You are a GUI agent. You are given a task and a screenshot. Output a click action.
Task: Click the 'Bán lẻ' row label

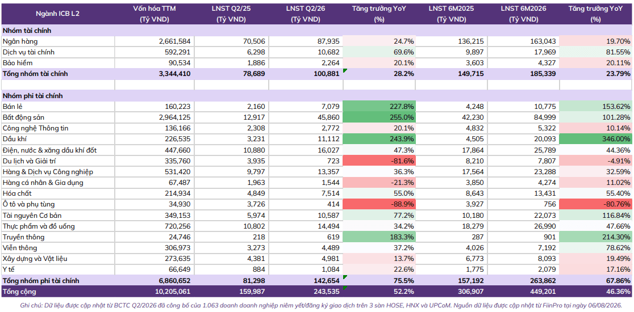[13, 107]
